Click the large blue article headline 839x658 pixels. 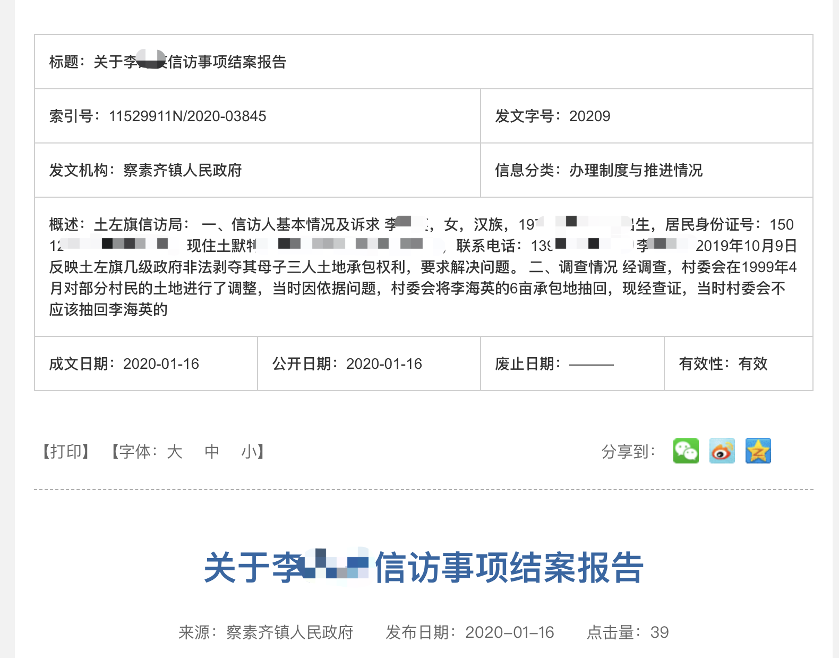pyautogui.click(x=424, y=568)
